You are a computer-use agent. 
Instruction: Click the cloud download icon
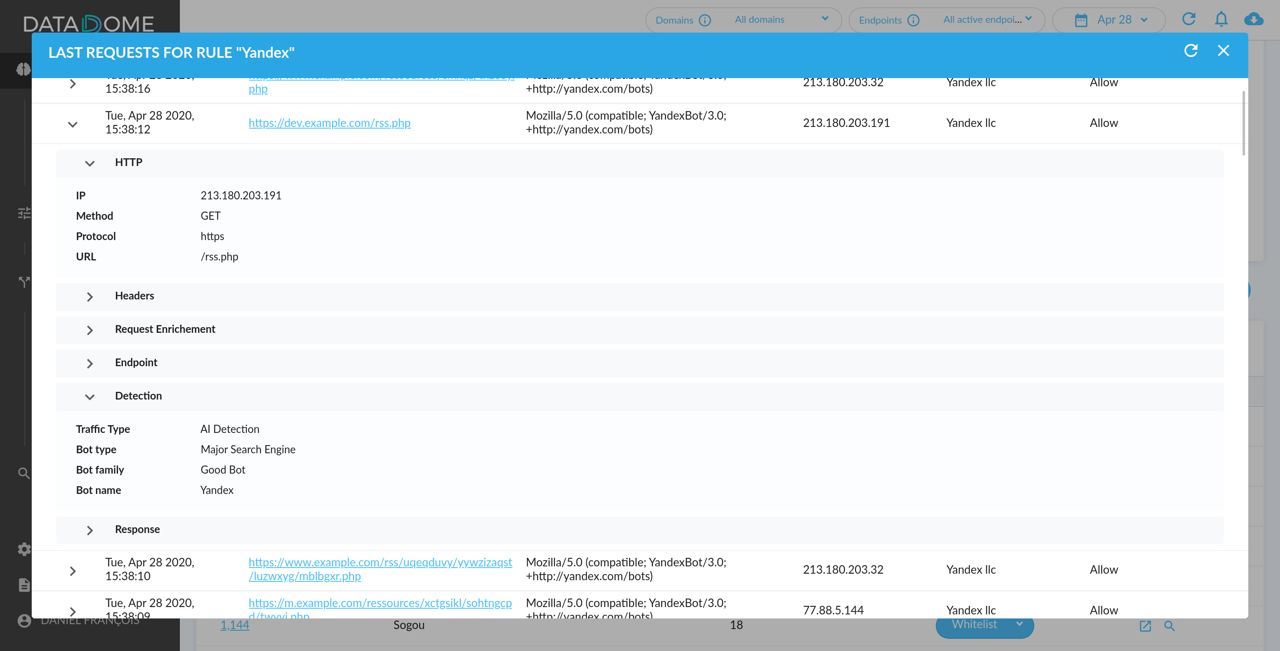(x=1253, y=20)
